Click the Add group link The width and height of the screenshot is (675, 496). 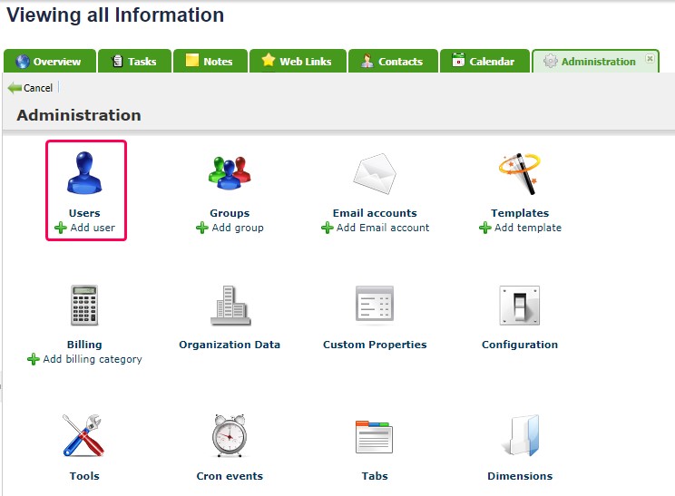[238, 228]
